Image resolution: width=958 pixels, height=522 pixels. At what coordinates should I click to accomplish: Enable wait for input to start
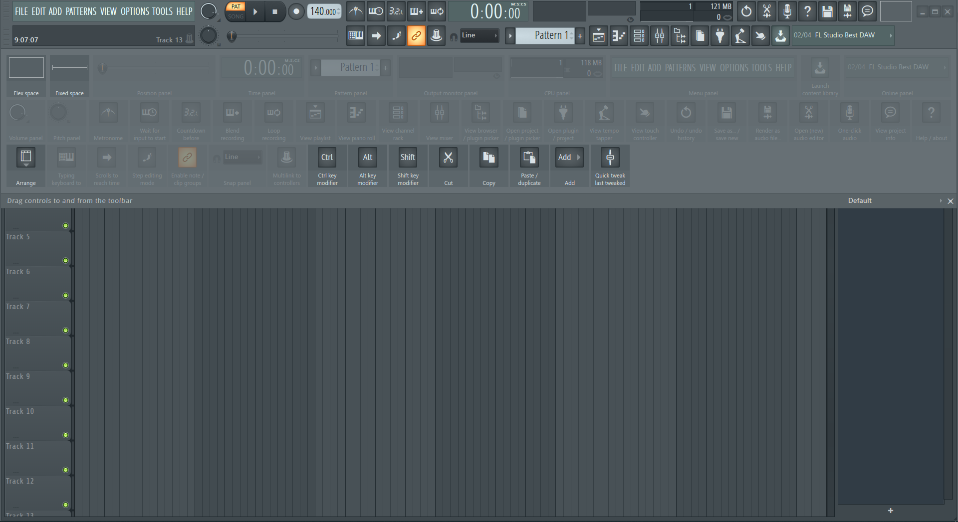point(376,11)
